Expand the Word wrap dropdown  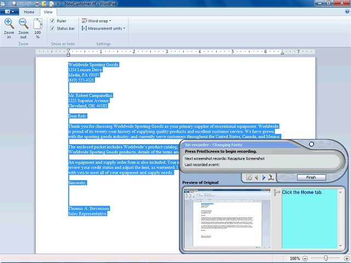point(110,21)
